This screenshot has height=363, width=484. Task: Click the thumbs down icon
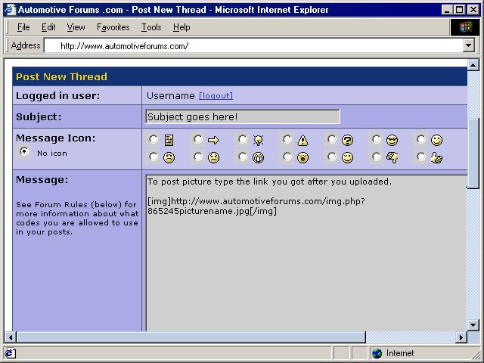(x=392, y=158)
